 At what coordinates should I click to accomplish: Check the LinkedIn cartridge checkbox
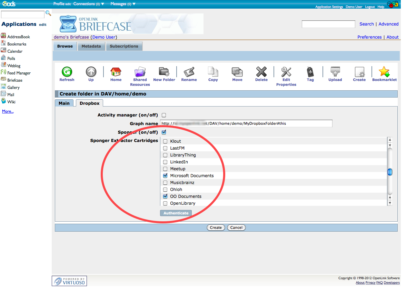tap(165, 162)
